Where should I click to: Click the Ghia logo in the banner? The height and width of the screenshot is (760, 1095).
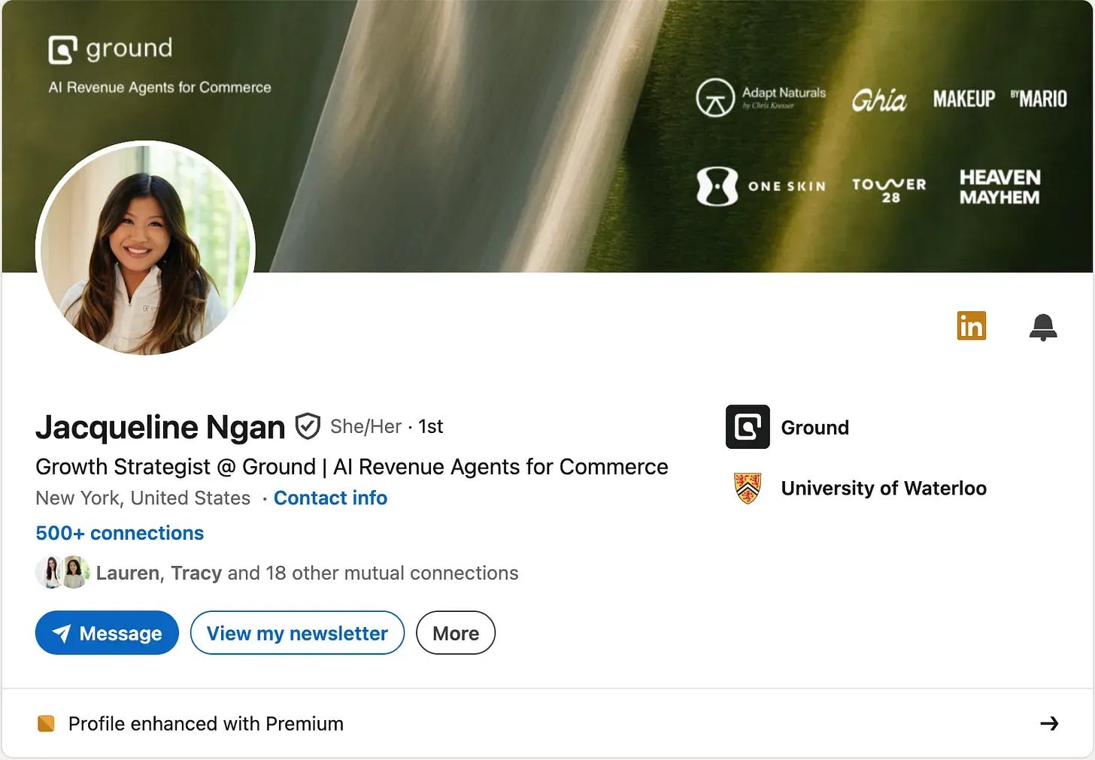879,99
